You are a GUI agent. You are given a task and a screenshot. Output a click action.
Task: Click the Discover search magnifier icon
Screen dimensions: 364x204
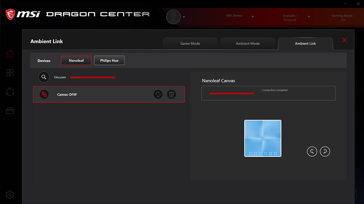tap(44, 77)
